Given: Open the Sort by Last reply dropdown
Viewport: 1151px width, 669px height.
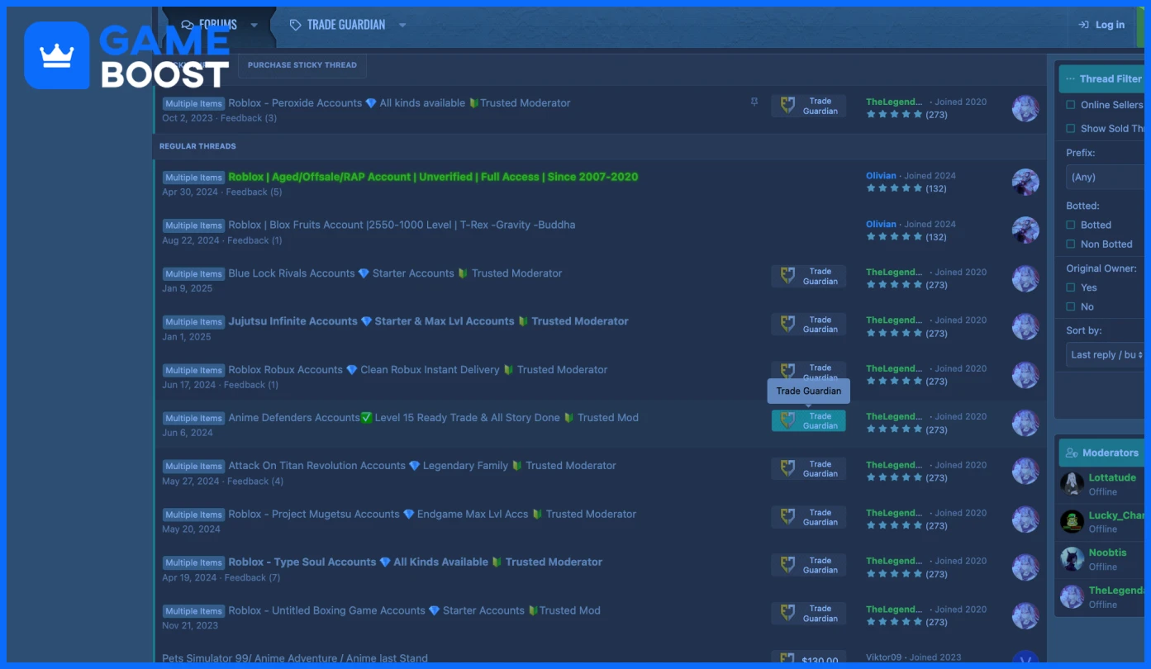Looking at the screenshot, I should pyautogui.click(x=1106, y=354).
